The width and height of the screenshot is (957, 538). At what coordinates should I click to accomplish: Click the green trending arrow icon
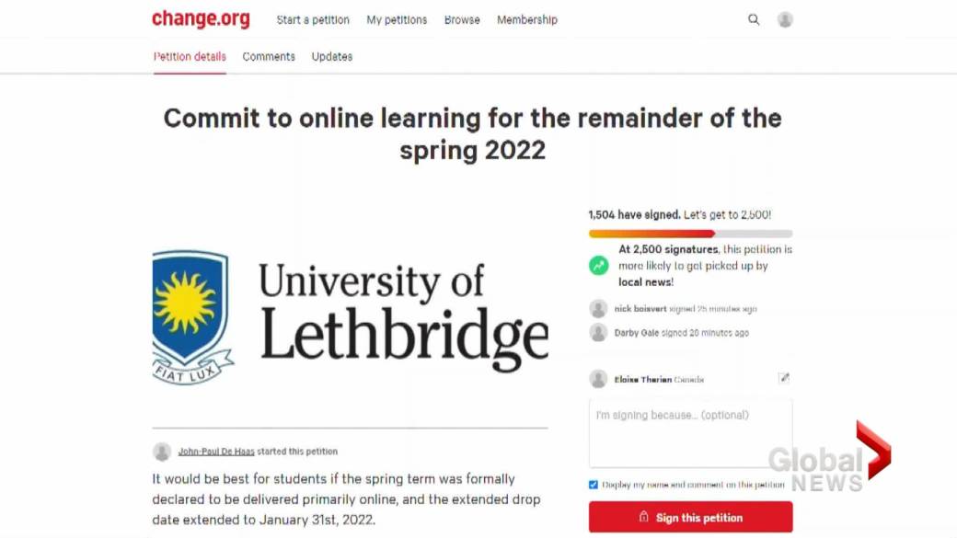point(599,266)
